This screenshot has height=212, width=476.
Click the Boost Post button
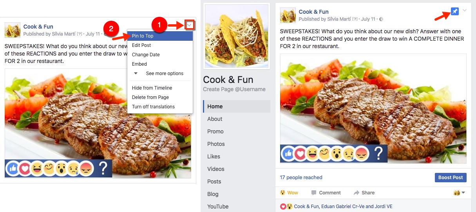click(x=451, y=178)
